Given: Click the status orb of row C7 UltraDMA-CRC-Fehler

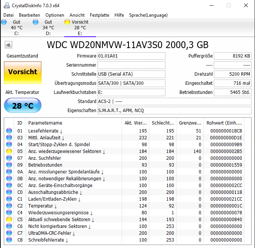Looking at the screenshot, I should [9, 233].
